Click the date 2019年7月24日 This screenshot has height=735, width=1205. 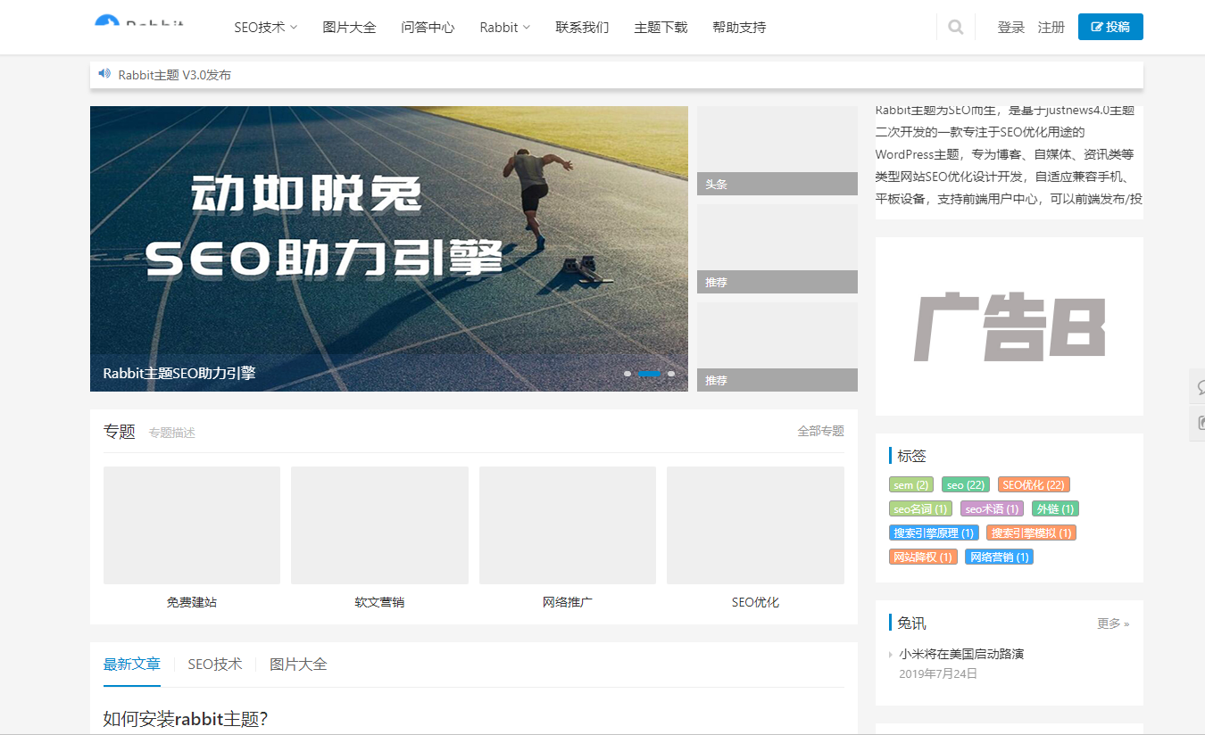pyautogui.click(x=938, y=673)
